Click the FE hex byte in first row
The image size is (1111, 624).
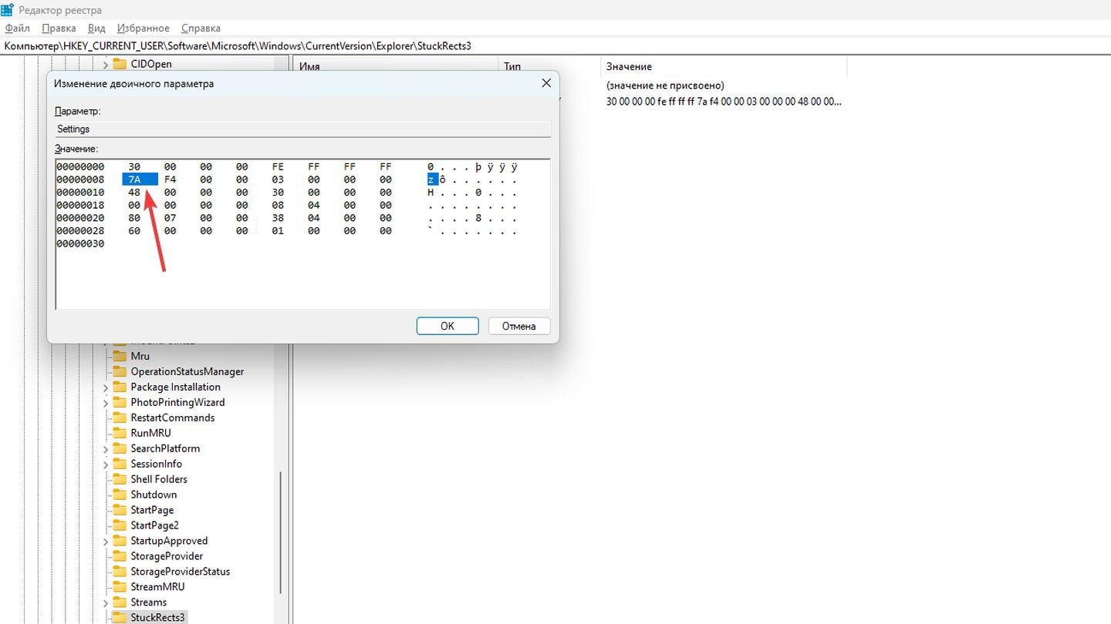tap(279, 167)
